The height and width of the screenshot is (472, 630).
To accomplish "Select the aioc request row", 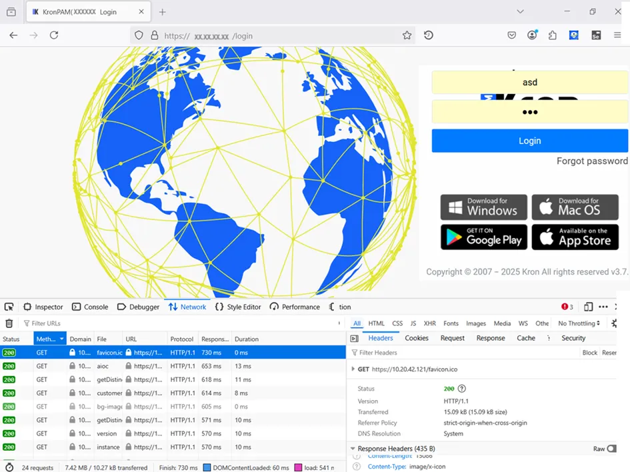I will point(173,366).
